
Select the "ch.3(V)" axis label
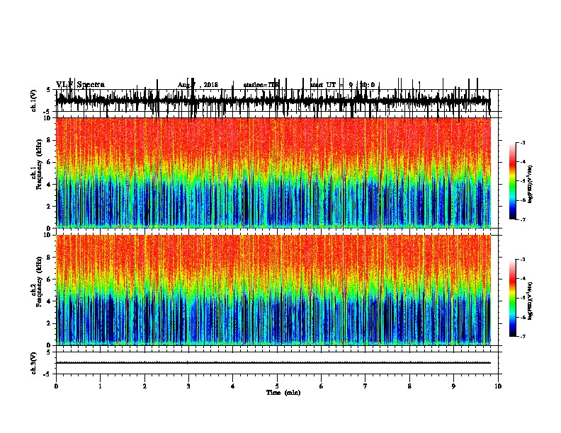pos(34,363)
